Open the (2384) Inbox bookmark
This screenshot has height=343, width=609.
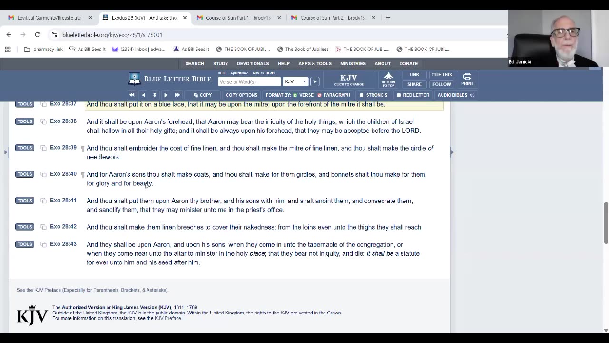click(x=138, y=49)
